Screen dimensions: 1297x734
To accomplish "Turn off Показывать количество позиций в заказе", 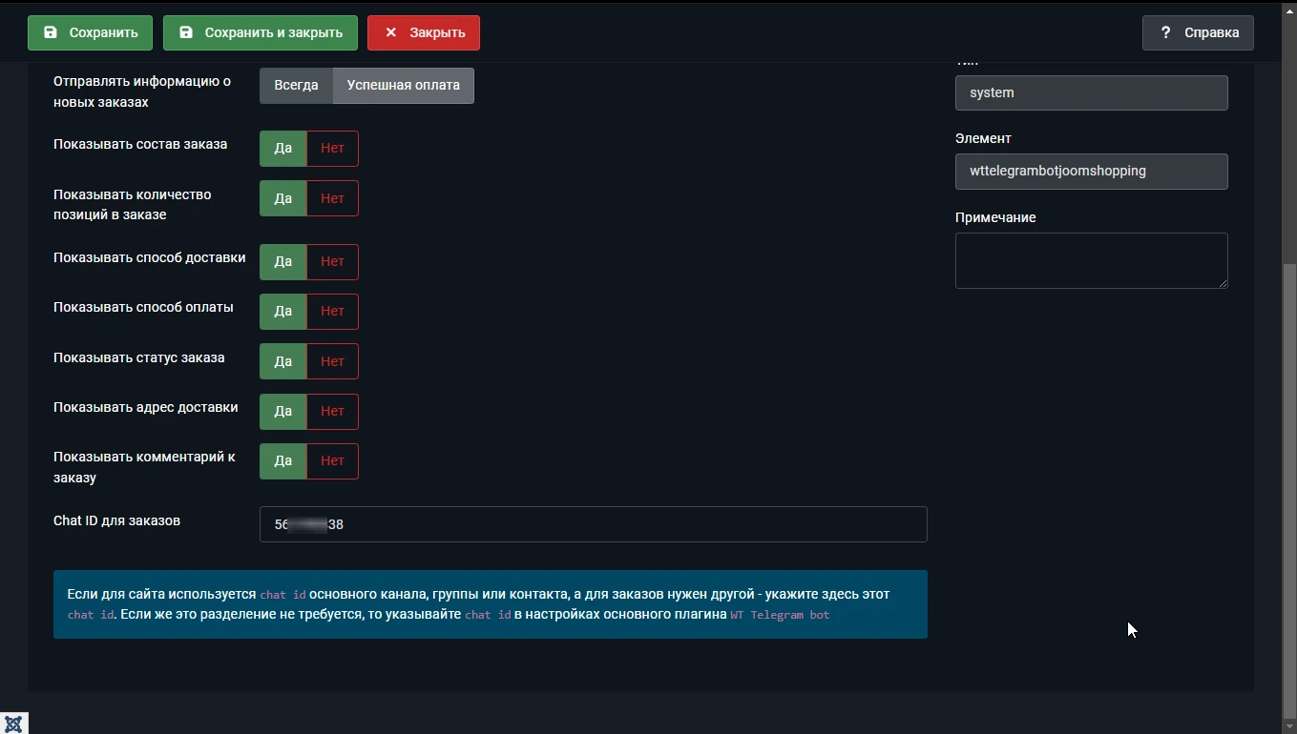I will click(x=333, y=198).
